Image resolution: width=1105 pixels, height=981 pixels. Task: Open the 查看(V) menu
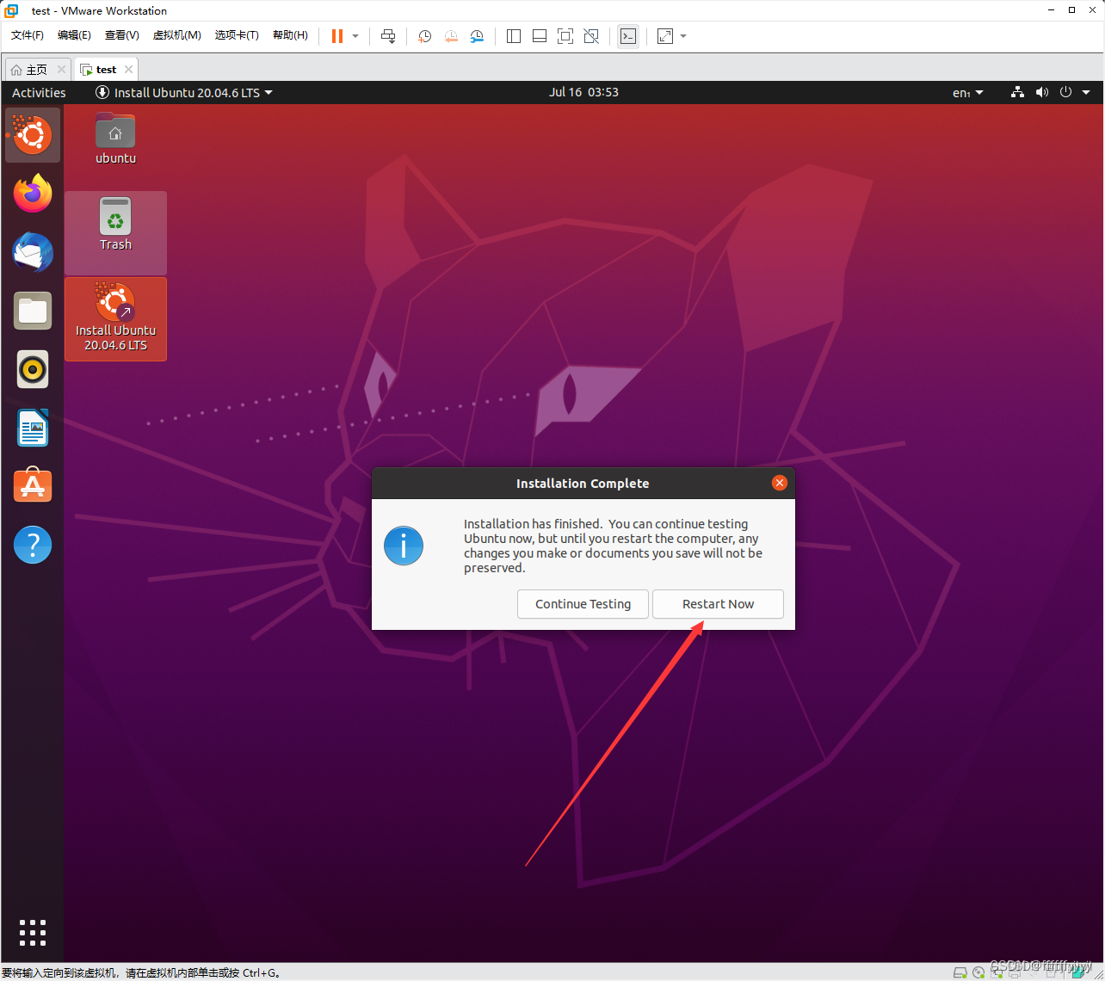[x=121, y=35]
